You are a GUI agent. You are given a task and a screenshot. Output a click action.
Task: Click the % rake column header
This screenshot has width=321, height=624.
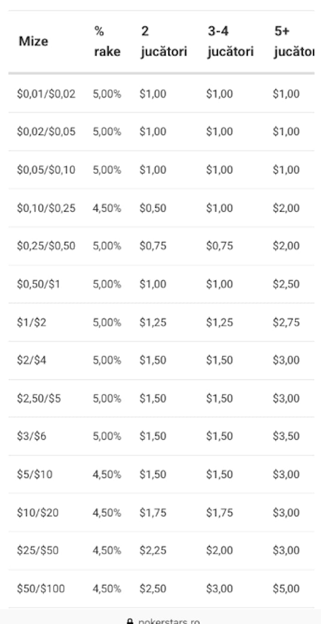107,41
